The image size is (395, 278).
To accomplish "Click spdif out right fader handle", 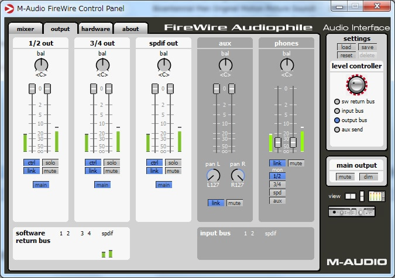I will click(170, 89).
